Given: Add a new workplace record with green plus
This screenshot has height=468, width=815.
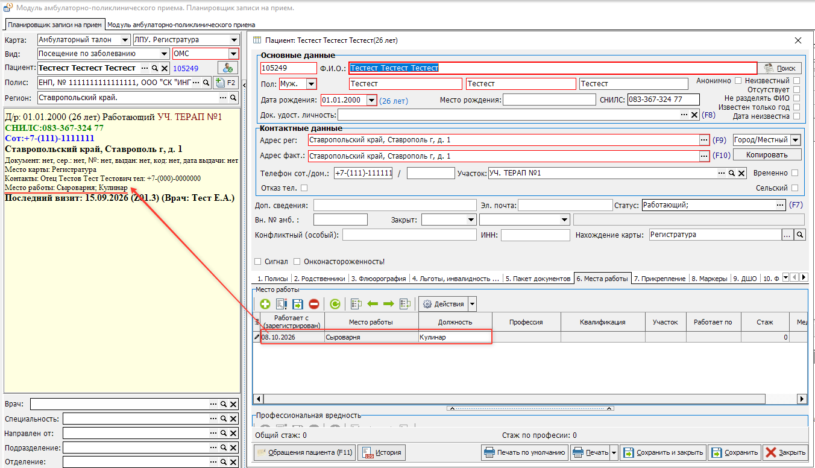Looking at the screenshot, I should tap(265, 304).
